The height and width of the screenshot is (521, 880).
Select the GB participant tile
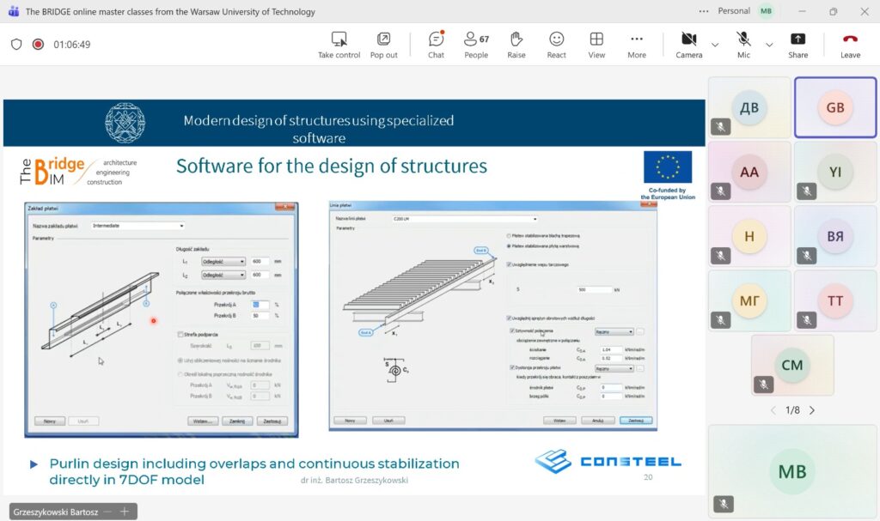[834, 108]
